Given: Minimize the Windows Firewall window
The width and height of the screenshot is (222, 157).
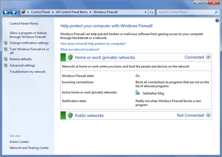Looking at the screenshot, I should click(x=197, y=3).
